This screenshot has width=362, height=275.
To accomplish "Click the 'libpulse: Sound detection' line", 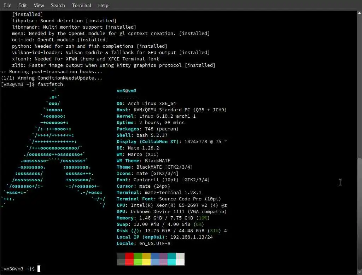I will [x=64, y=21].
